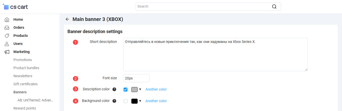Pick the gray Description color swatch
Viewport: 342px width, 111px height.
[x=134, y=89]
